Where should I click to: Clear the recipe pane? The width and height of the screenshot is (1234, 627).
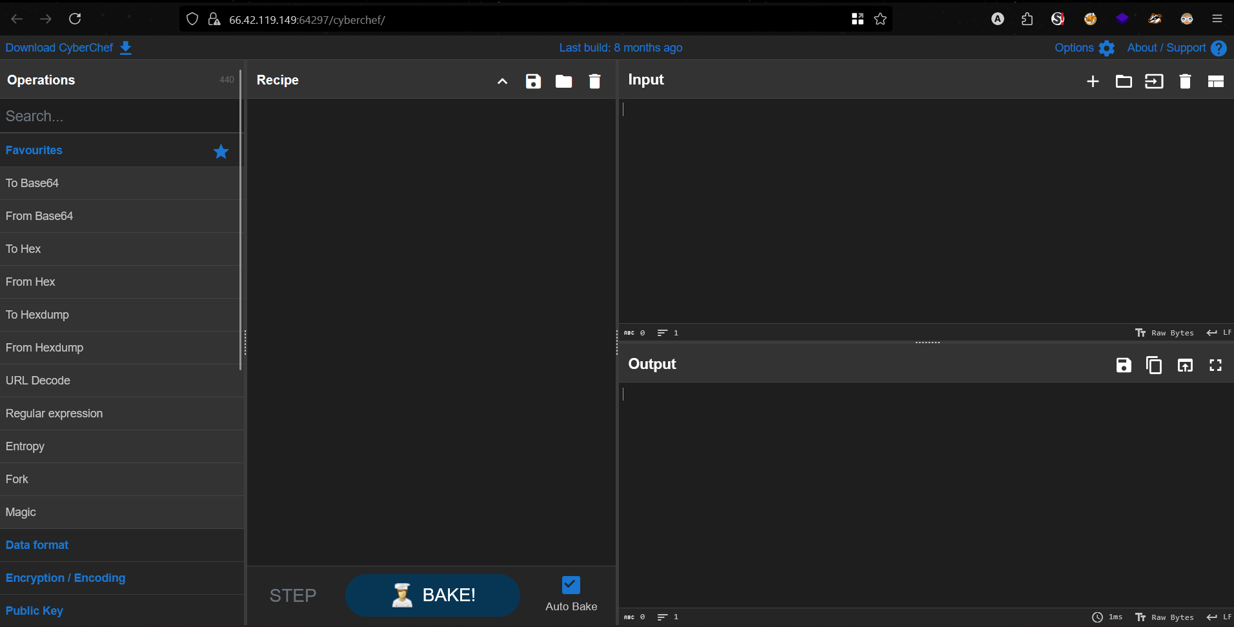tap(594, 81)
